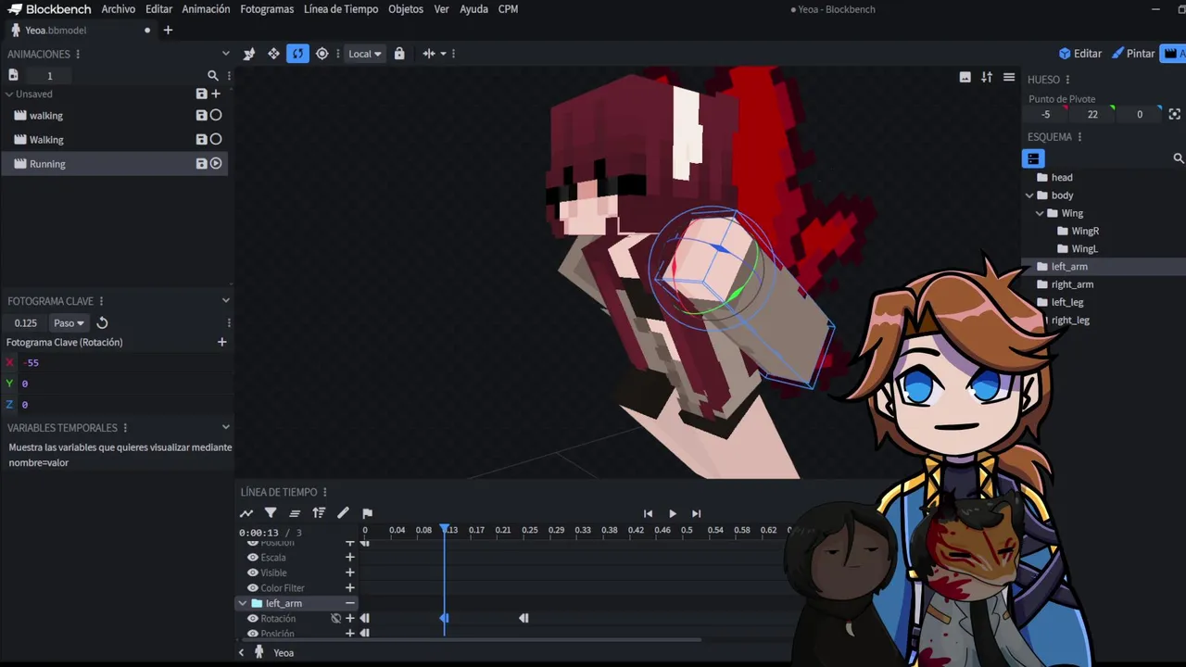Screen dimensions: 1186x667
Task: Open the graph editor in timeline
Action: [246, 513]
